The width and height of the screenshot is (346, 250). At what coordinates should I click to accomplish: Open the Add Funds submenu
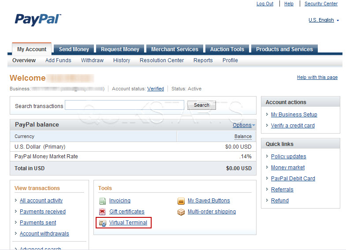58,60
